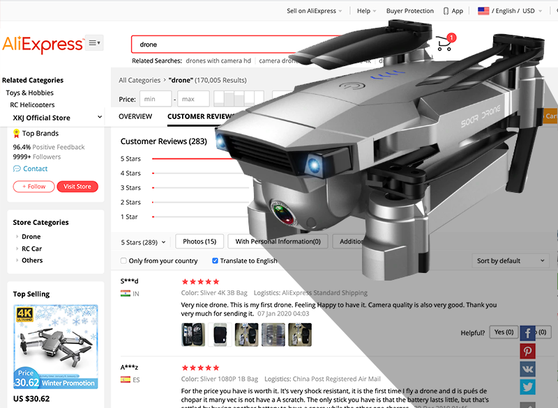The width and height of the screenshot is (558, 408).
Task: Open fifth photo in S***d's review
Action: tap(300, 334)
